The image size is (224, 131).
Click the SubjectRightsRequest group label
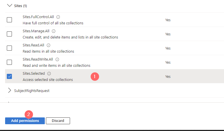[x=32, y=91]
